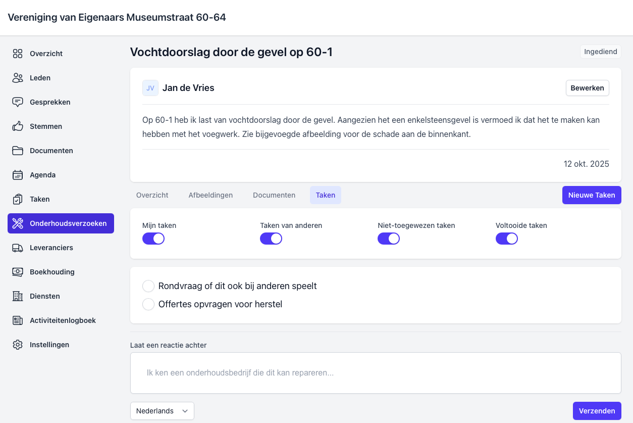Click the Gesprekken chat bubble icon
Viewport: 633px width, 423px height.
pos(18,102)
